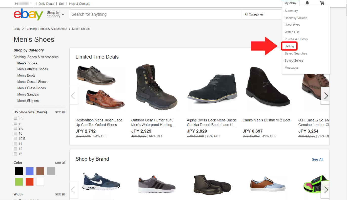Open Summary in My eBay menu
The width and height of the screenshot is (347, 200).
click(x=291, y=11)
